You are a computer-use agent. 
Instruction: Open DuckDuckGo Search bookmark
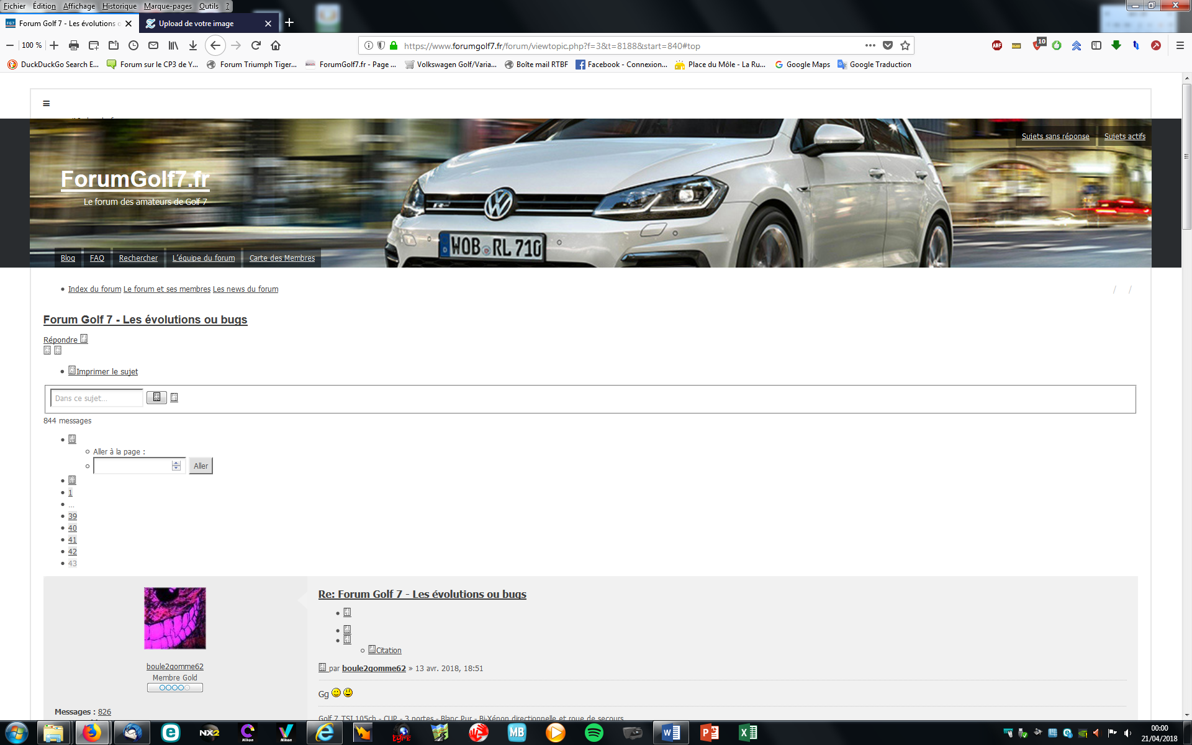pyautogui.click(x=53, y=65)
